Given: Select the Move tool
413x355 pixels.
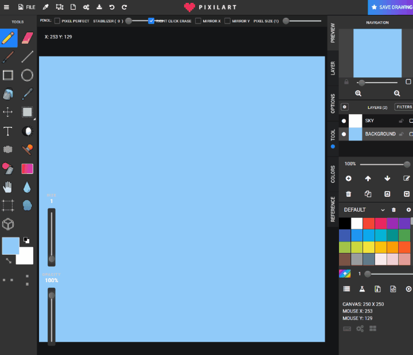Looking at the screenshot, I should 7,112.
